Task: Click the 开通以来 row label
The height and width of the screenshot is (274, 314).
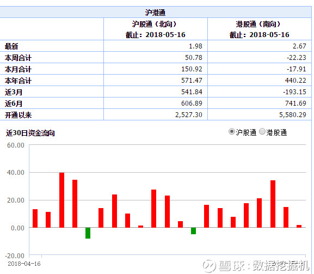Action: click(x=18, y=115)
